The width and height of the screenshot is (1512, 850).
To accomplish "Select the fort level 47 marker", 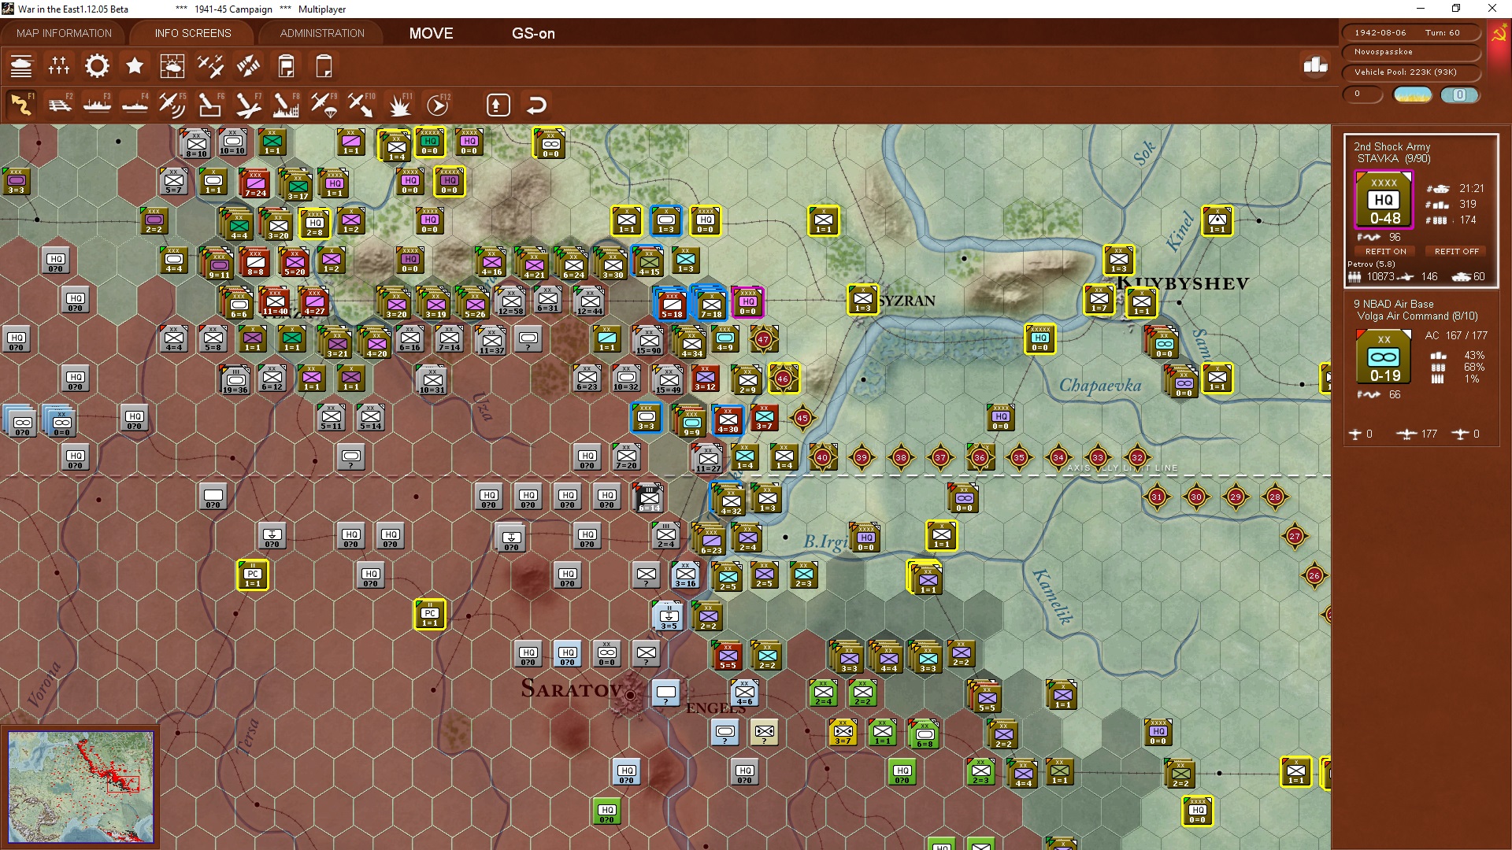I will click(x=763, y=340).
